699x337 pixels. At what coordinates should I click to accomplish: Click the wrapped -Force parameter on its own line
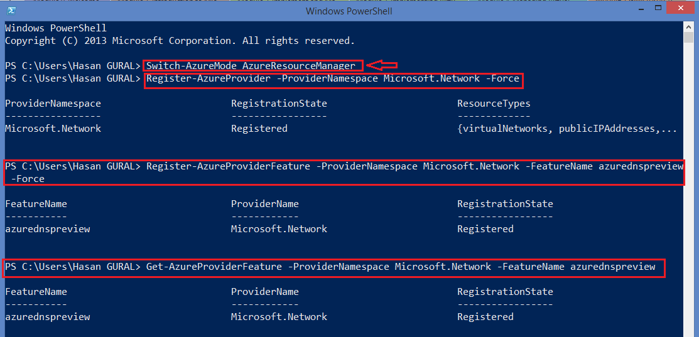tap(28, 179)
